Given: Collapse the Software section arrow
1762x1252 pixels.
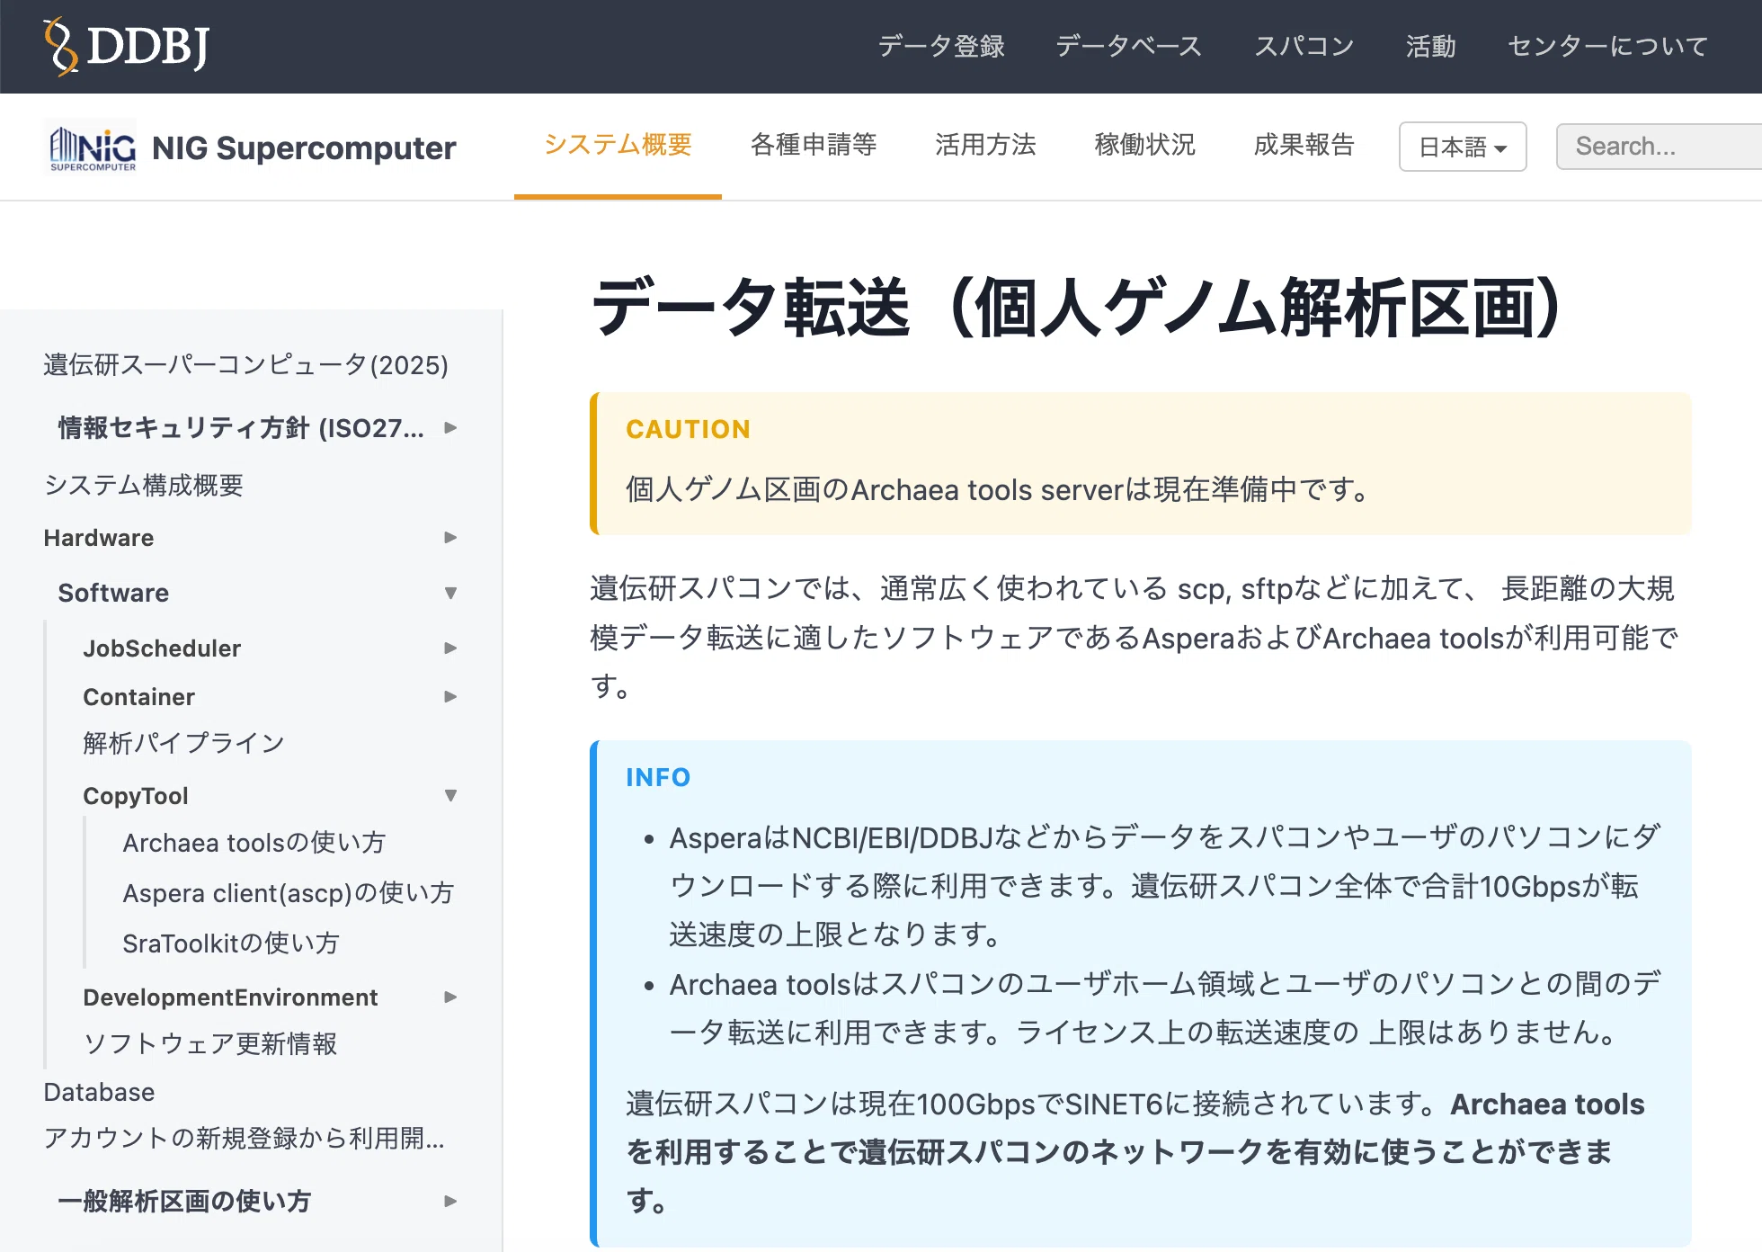Looking at the screenshot, I should [x=450, y=593].
